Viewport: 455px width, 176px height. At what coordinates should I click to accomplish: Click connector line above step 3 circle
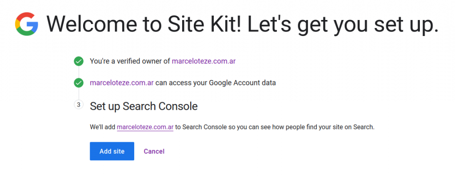(x=79, y=93)
